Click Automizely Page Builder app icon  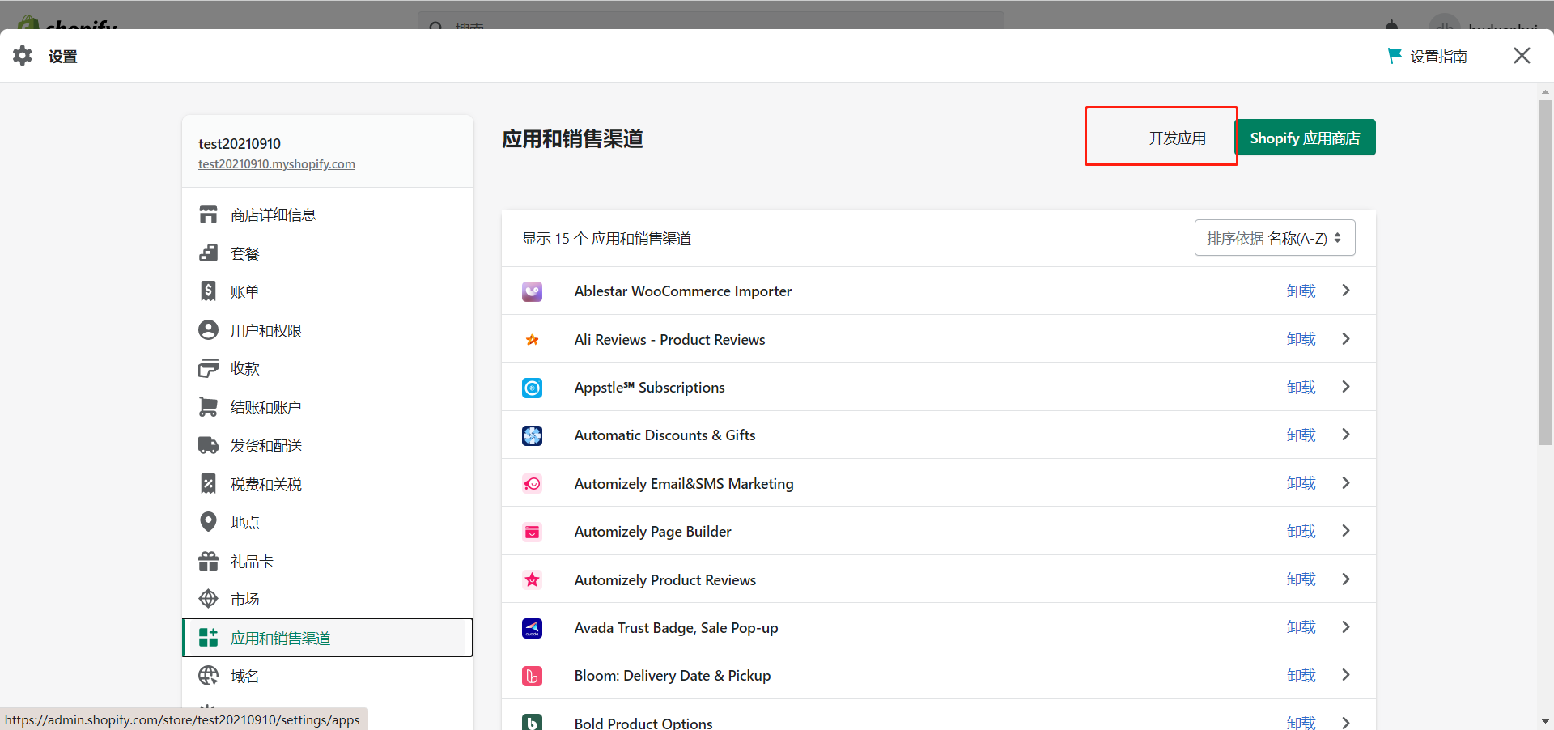(x=532, y=532)
